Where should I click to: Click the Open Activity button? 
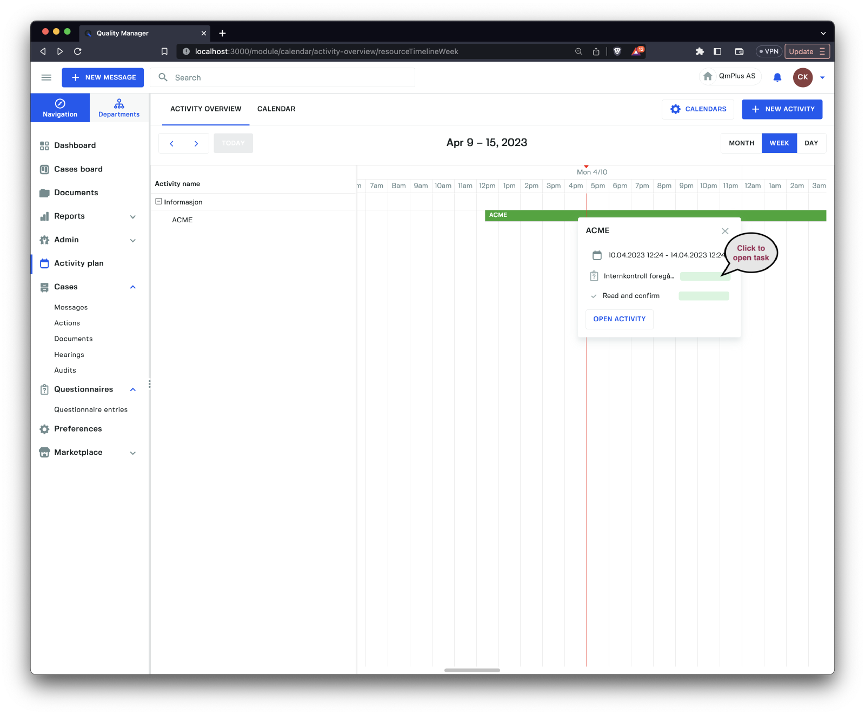tap(619, 319)
